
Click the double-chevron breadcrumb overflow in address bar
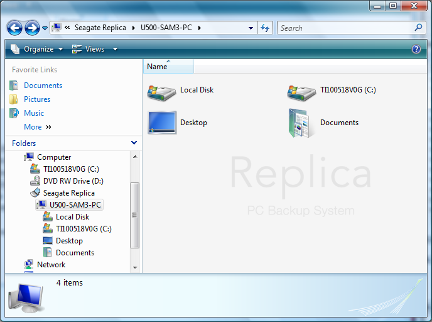pyautogui.click(x=67, y=27)
